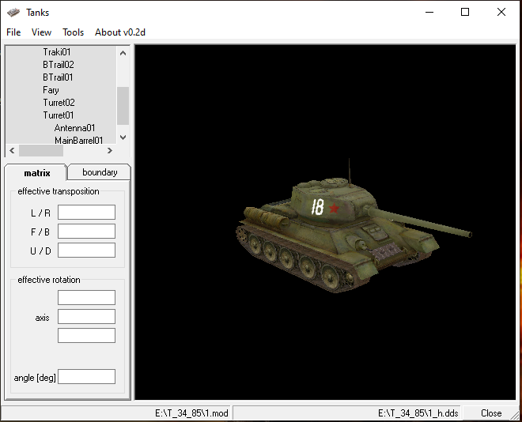This screenshot has width=522, height=422.
Task: Click the angle [deg] input field
Action: (x=86, y=376)
